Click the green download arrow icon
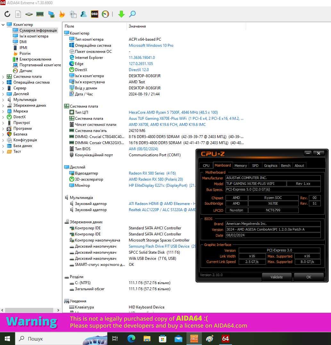 [x=121, y=14]
